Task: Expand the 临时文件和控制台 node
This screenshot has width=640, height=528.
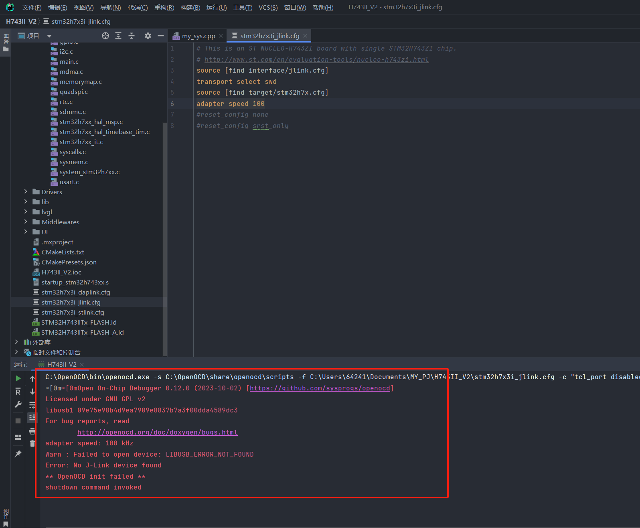Action: 16,352
